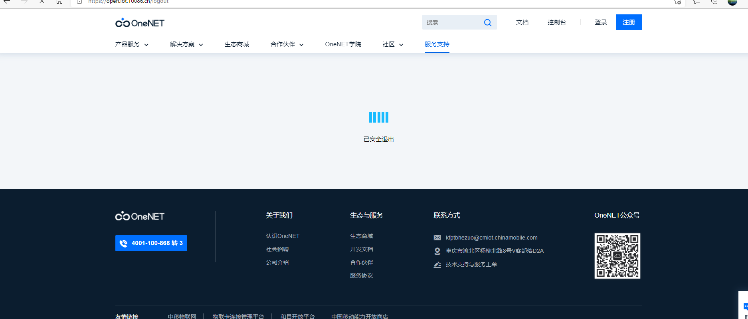The image size is (748, 319).
Task: Click the email envelope icon
Action: 437,238
